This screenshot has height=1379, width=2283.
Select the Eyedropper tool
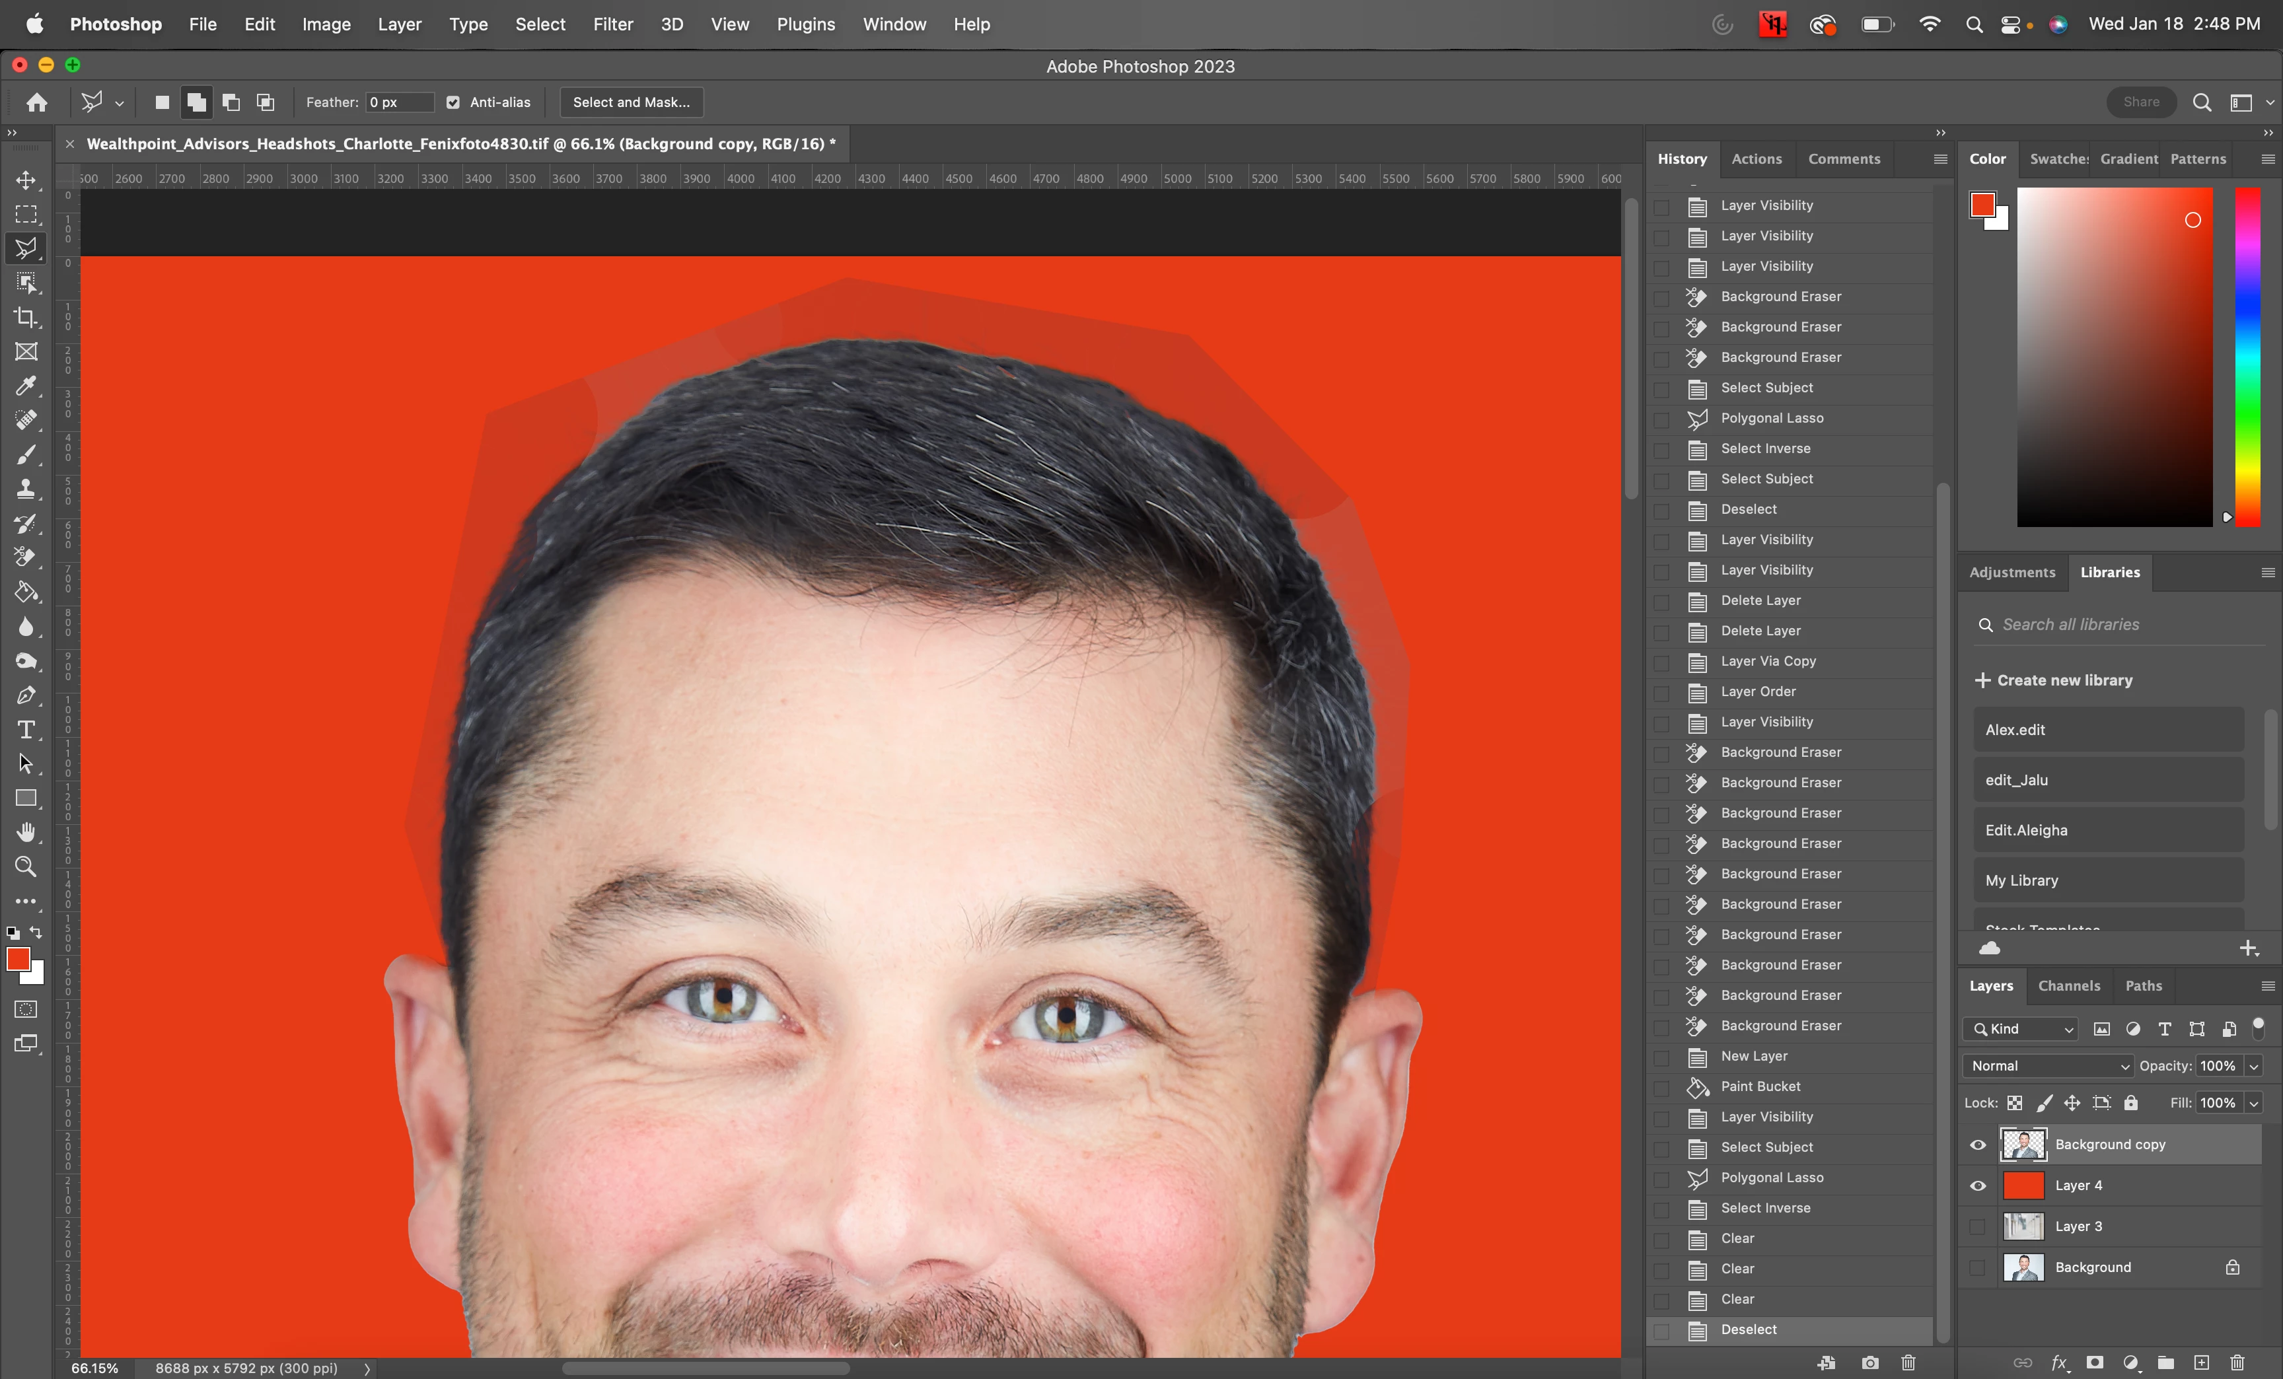pyautogui.click(x=26, y=386)
